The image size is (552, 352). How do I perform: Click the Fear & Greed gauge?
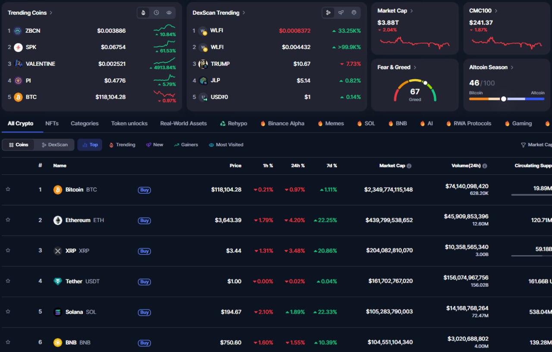point(415,90)
